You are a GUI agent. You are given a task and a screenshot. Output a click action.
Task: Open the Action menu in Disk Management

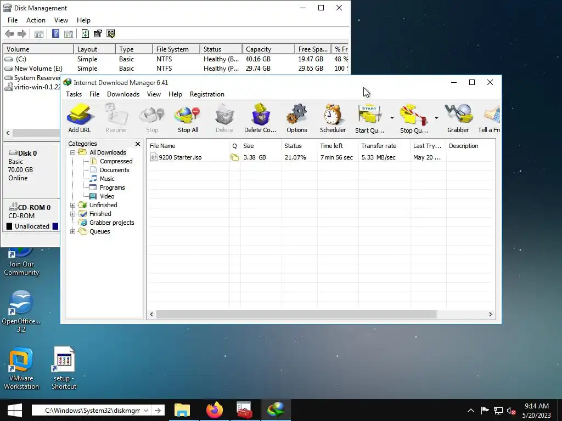[36, 20]
